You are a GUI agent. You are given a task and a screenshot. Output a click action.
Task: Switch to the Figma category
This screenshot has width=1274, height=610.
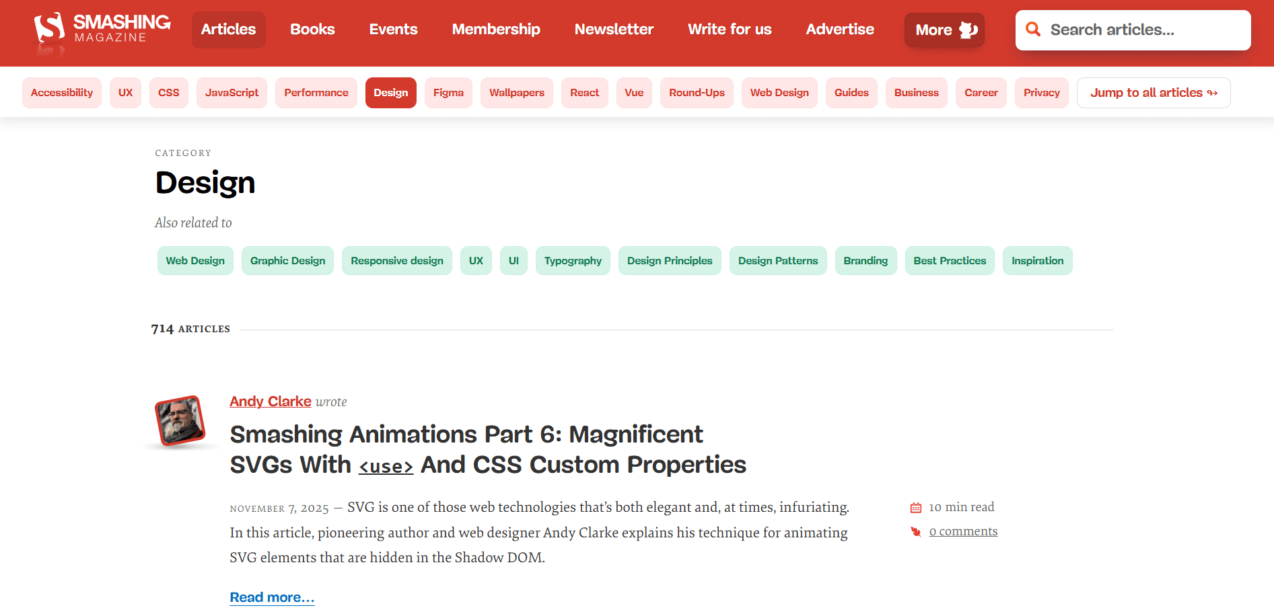point(448,93)
